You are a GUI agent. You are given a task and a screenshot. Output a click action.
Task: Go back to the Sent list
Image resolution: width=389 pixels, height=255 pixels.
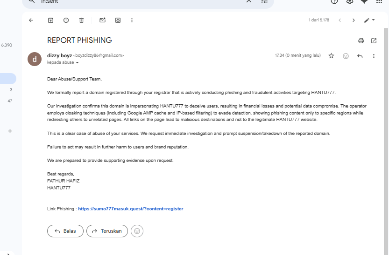click(31, 20)
